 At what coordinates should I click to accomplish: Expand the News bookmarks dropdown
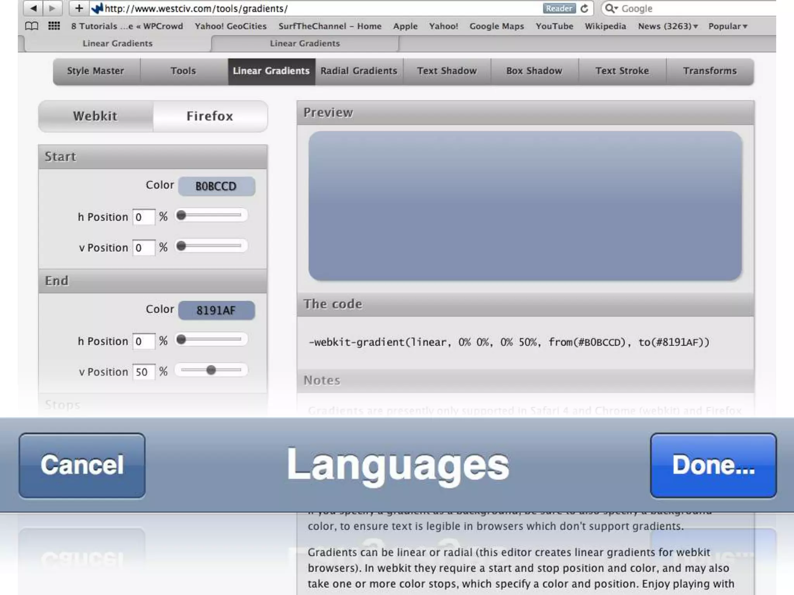[x=668, y=26]
